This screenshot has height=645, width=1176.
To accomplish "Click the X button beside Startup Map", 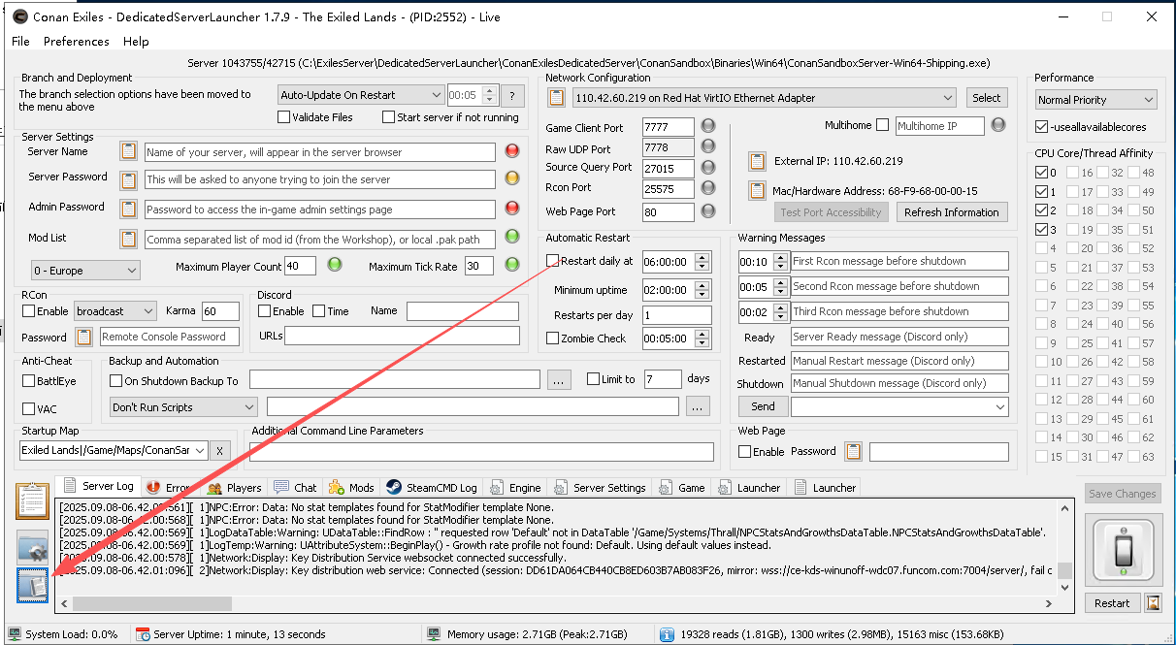I will pos(220,451).
